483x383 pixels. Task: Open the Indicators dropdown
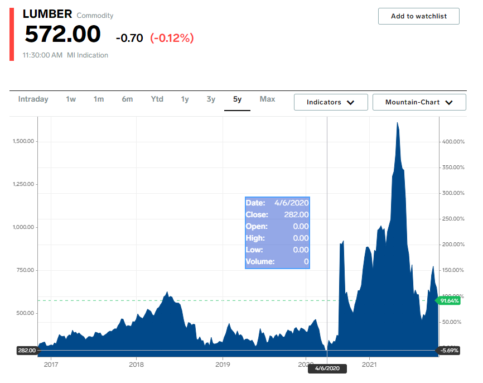(x=331, y=102)
